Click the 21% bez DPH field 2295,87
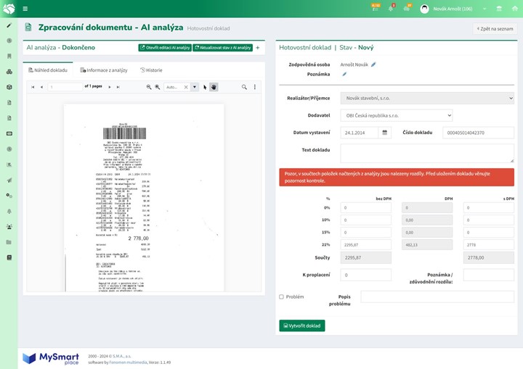 pos(366,245)
